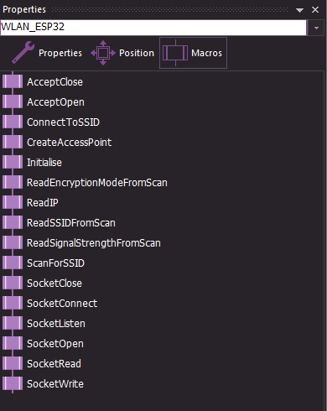Viewport: 327px width, 411px height.
Task: Select the ConnectToSSID macro
Action: (x=63, y=122)
